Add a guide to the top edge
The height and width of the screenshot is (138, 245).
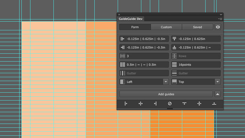pos(184,103)
